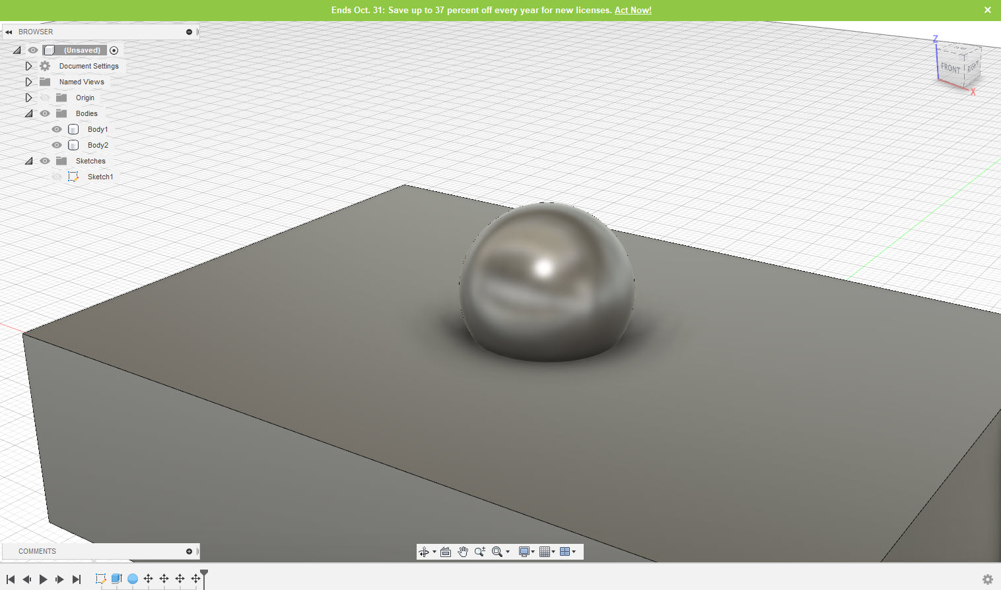Select the Orbit tool in the navigation bar

pos(425,552)
